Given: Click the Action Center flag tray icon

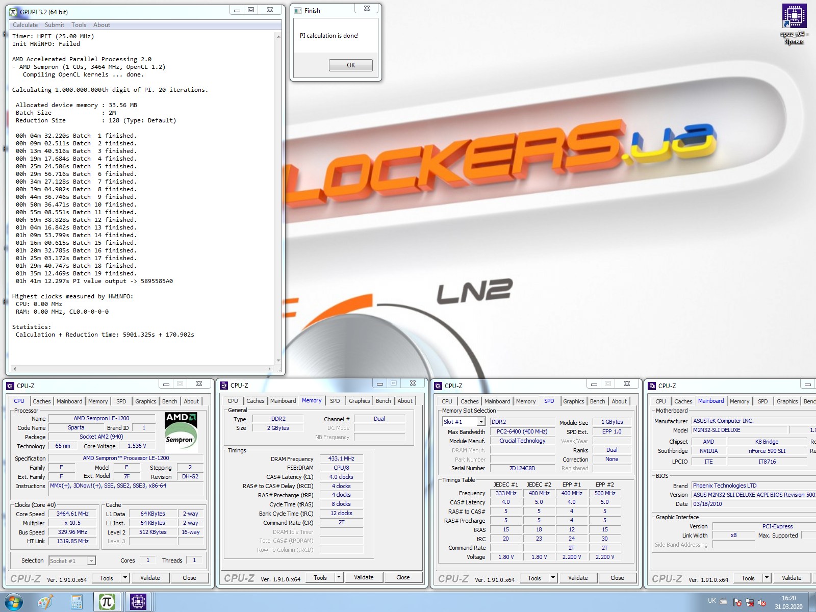Looking at the screenshot, I should tap(737, 602).
